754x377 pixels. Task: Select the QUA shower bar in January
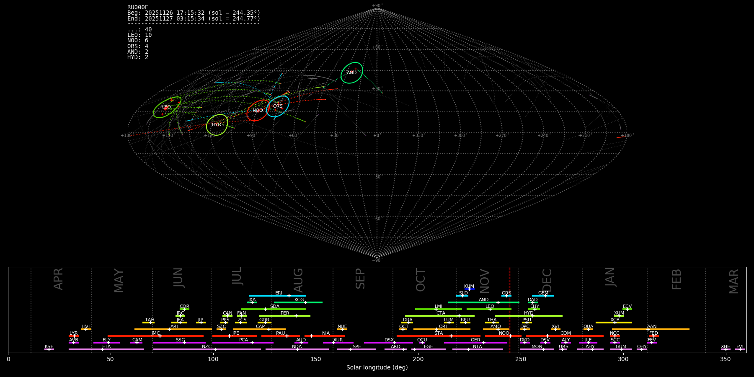(x=588, y=329)
